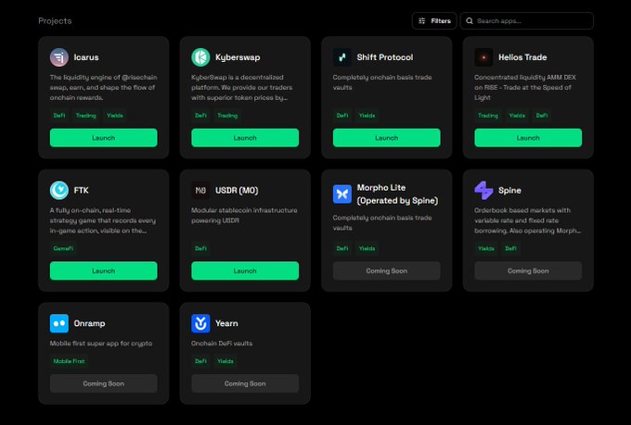Launch the Shift Protocol app
Viewport: 631px width, 425px height.
click(387, 138)
